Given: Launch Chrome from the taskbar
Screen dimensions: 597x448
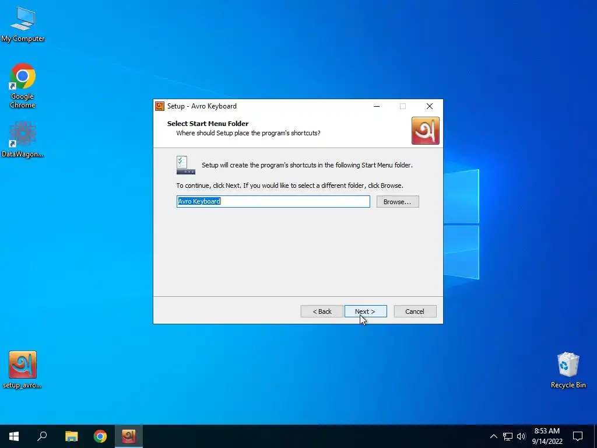Looking at the screenshot, I should tap(100, 436).
